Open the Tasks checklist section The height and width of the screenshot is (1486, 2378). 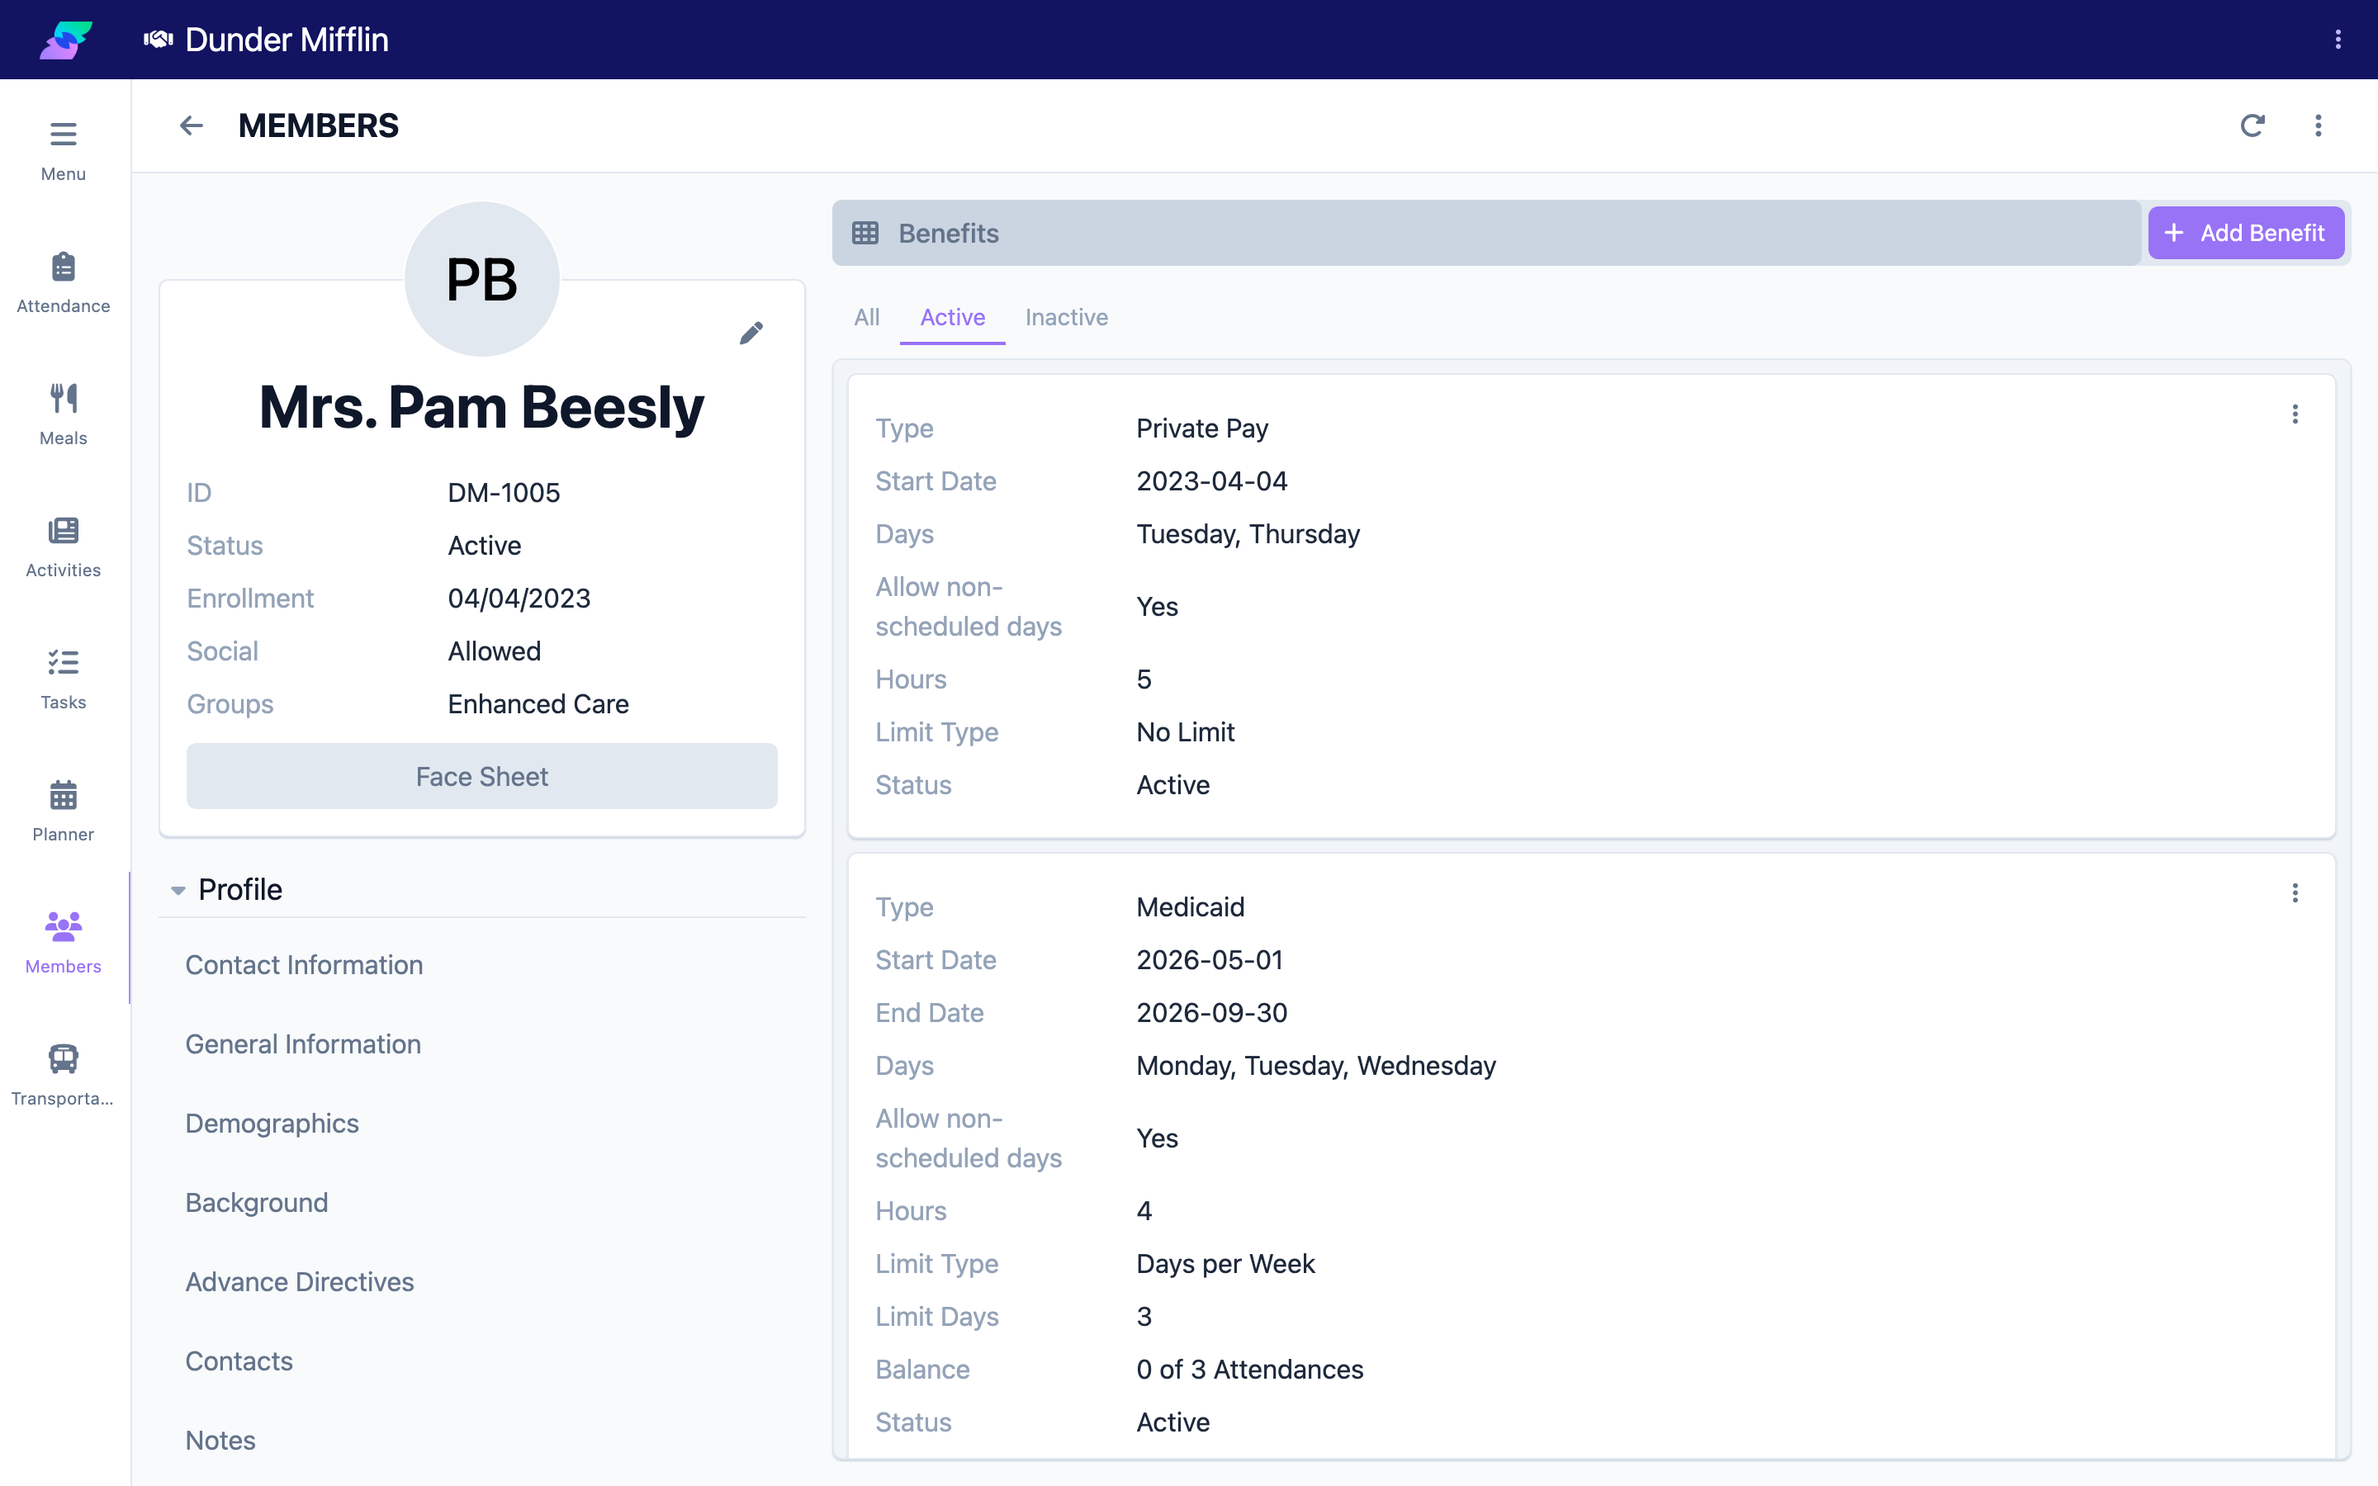(64, 678)
